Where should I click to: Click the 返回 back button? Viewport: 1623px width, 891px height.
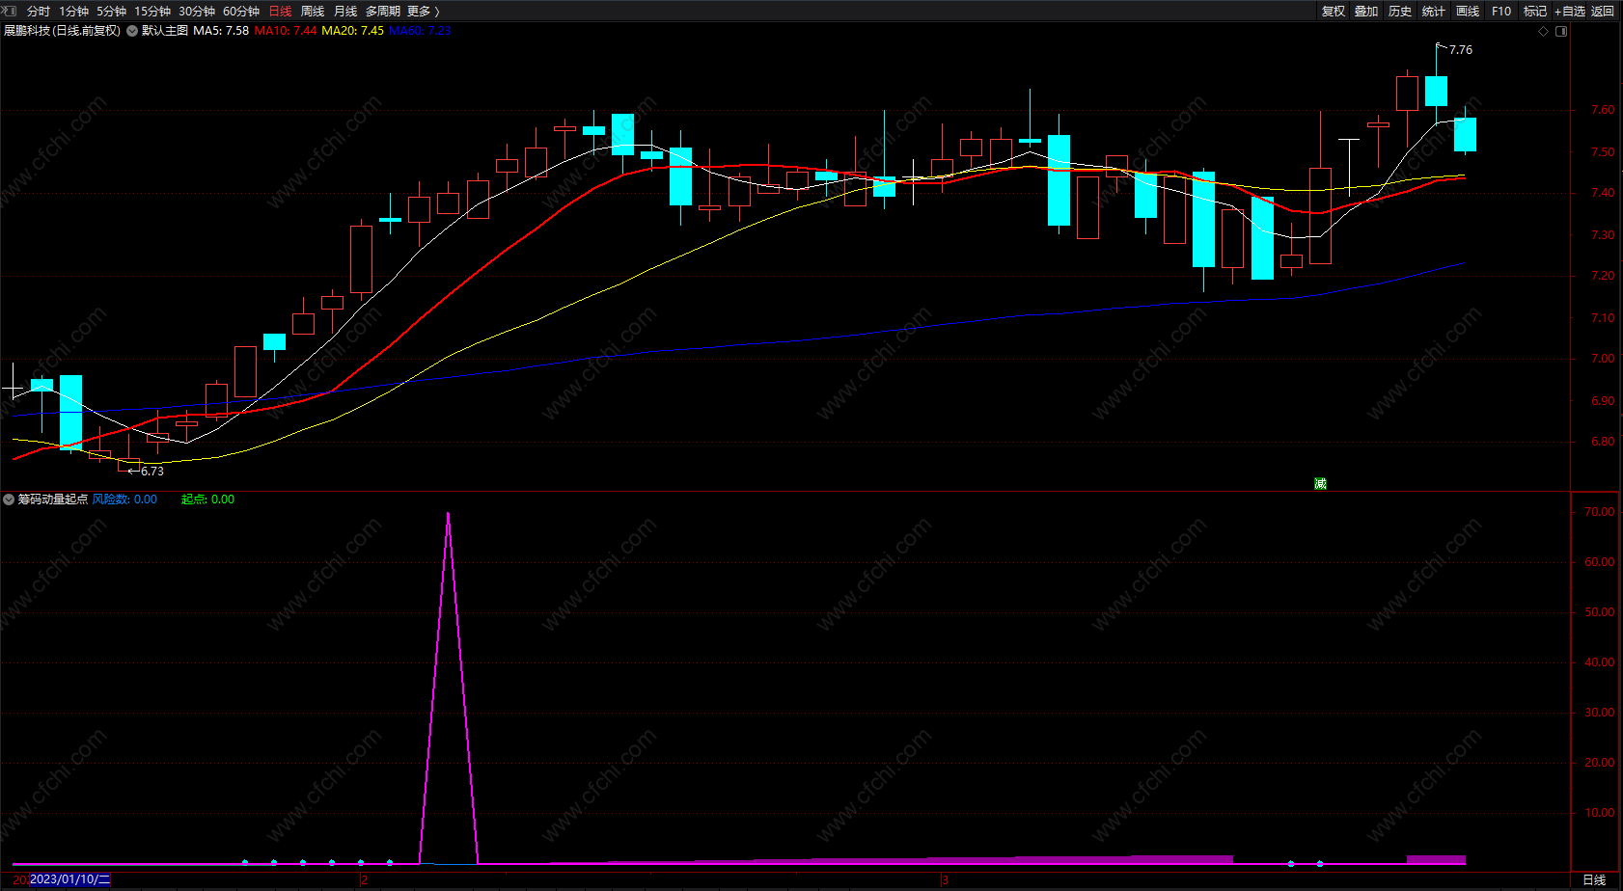coord(1603,11)
